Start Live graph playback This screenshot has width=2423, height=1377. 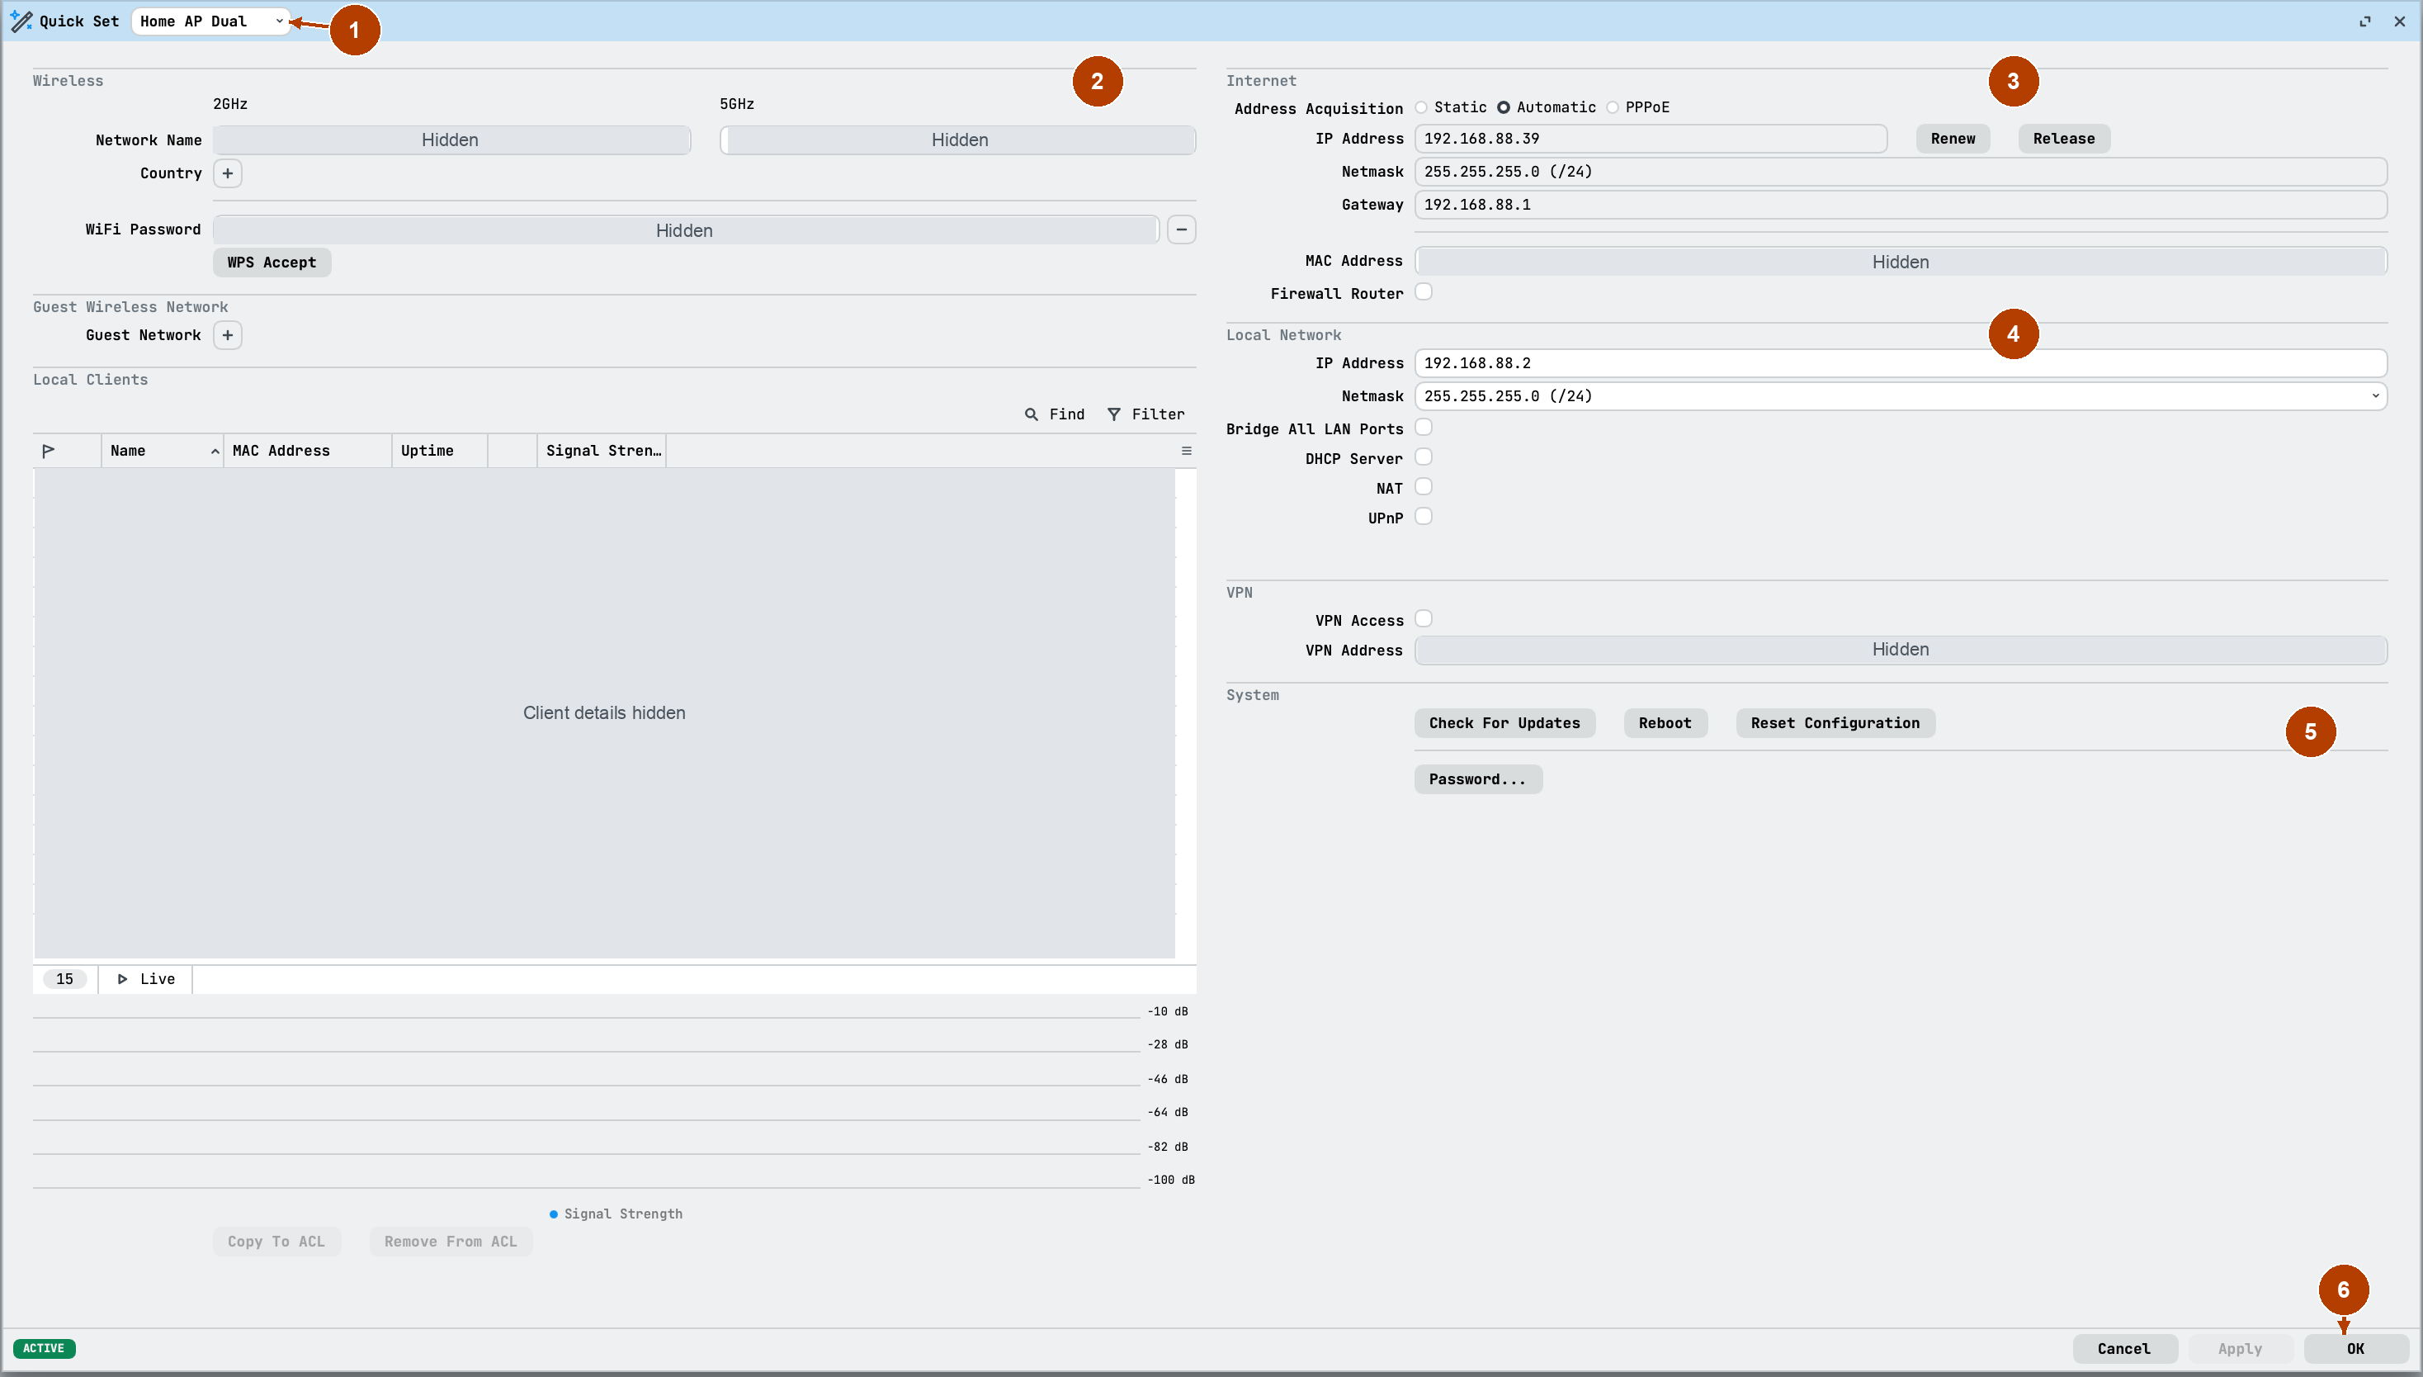tap(145, 979)
